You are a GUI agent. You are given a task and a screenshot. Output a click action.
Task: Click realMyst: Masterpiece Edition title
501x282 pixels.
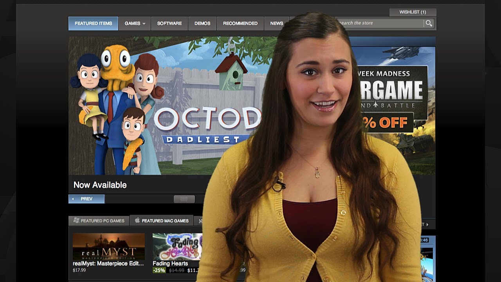coord(108,264)
